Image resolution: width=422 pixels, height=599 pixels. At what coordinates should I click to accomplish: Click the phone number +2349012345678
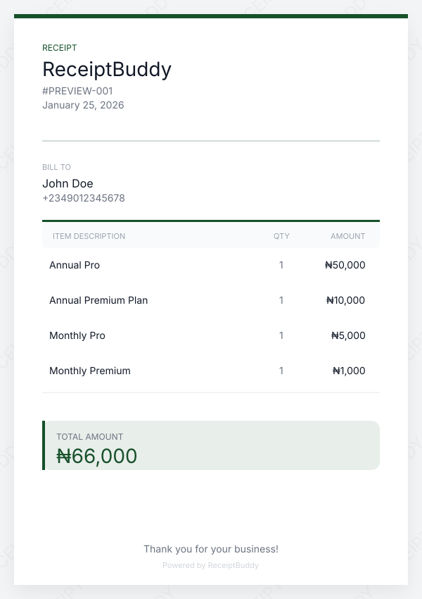[x=84, y=198]
